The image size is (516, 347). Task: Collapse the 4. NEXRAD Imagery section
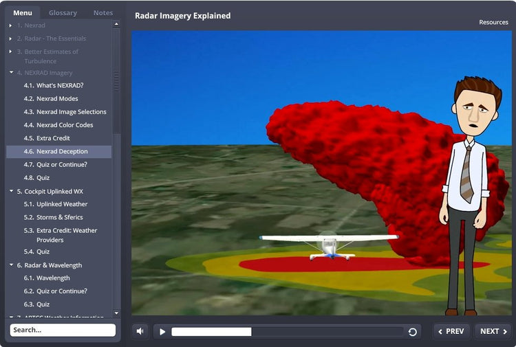[11, 72]
